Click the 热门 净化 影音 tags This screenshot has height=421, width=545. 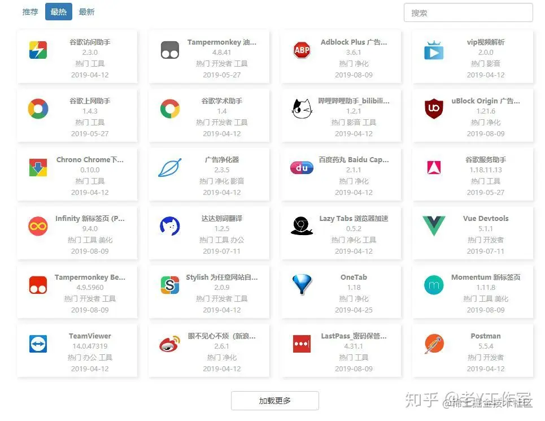[x=222, y=181]
